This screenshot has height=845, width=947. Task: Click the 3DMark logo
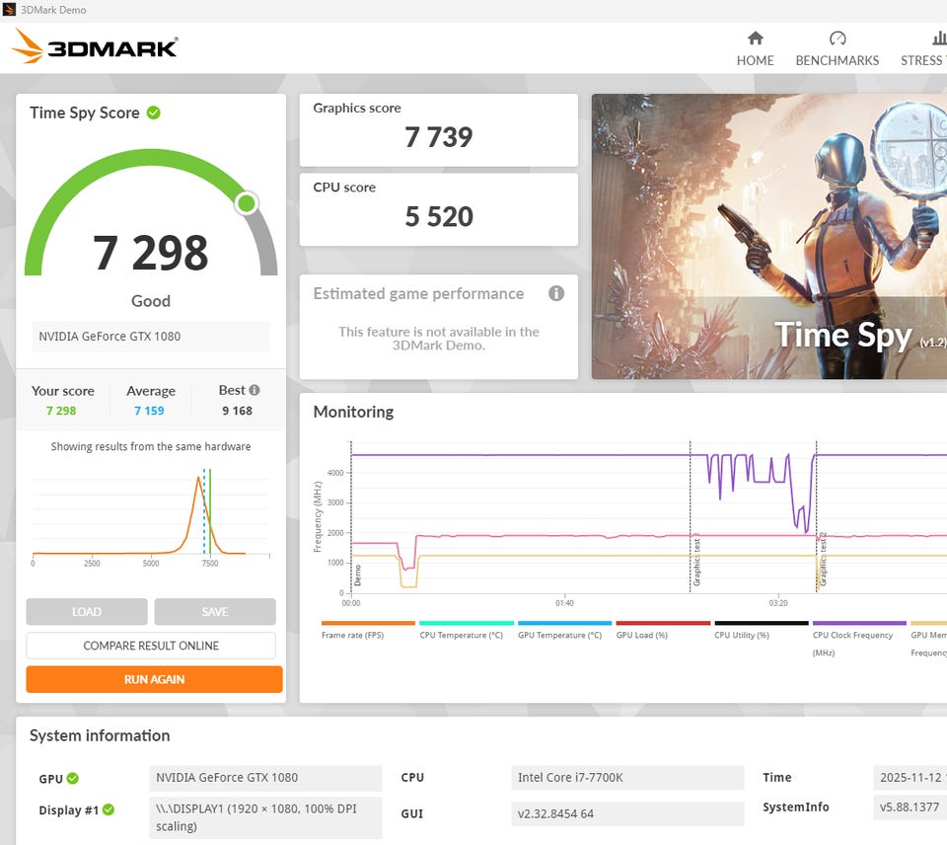tap(96, 46)
